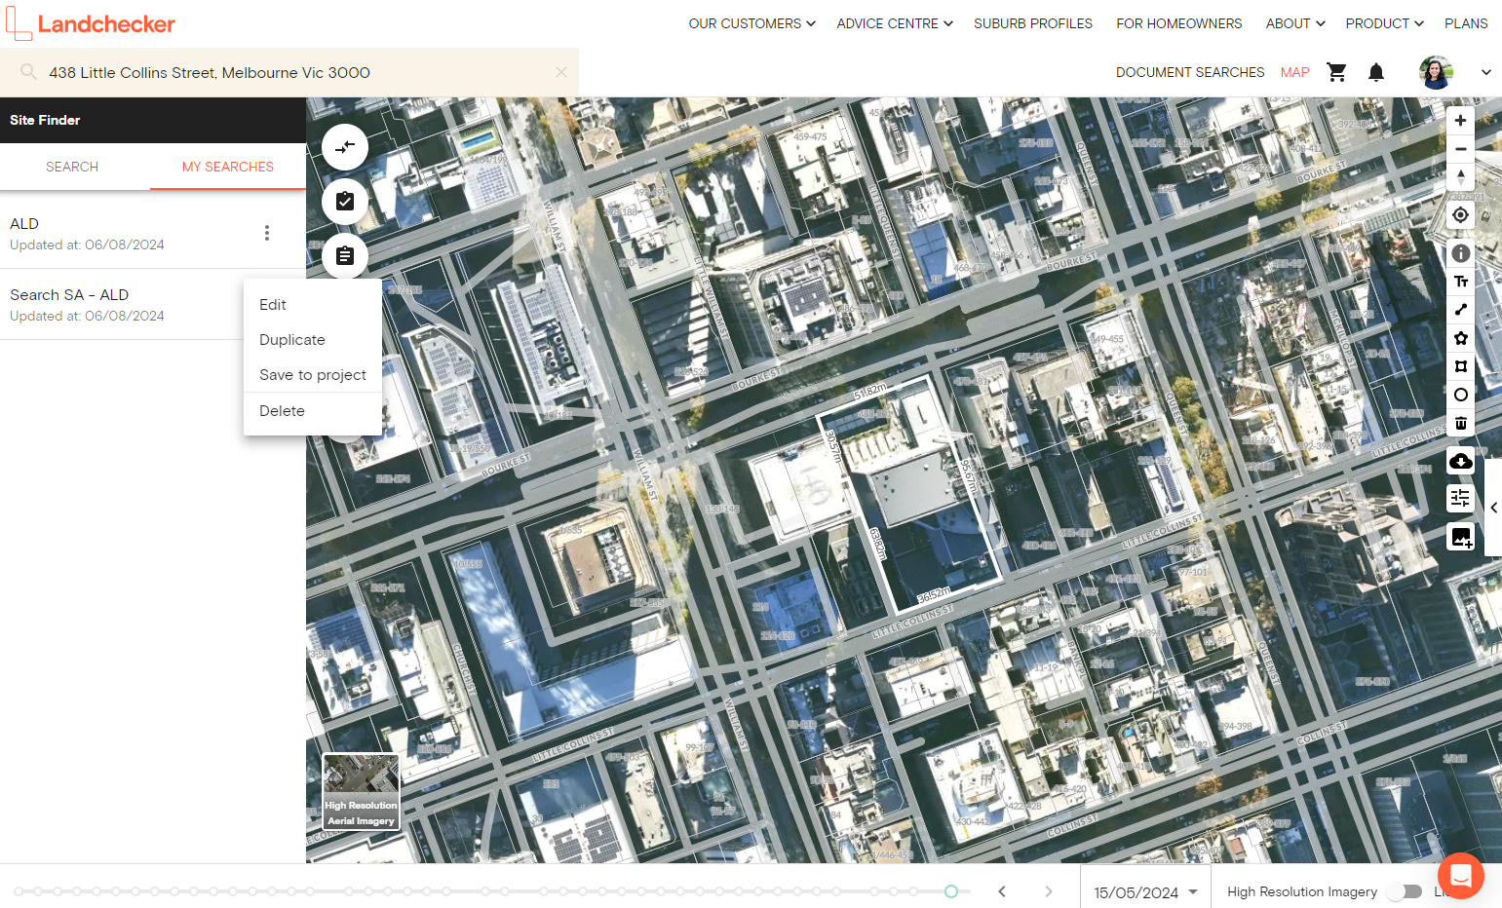Open the chat support bubble
This screenshot has height=908, width=1502.
[x=1460, y=876]
